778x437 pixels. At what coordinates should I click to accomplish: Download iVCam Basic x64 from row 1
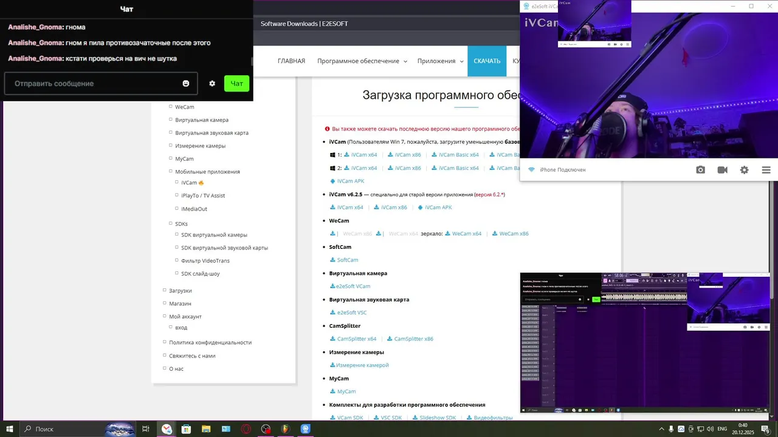455,155
